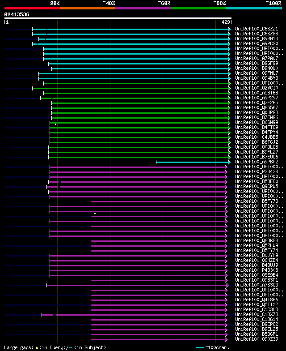Select the UniRef100_B5FY73 label
The image size is (286, 351).
coord(257,201)
